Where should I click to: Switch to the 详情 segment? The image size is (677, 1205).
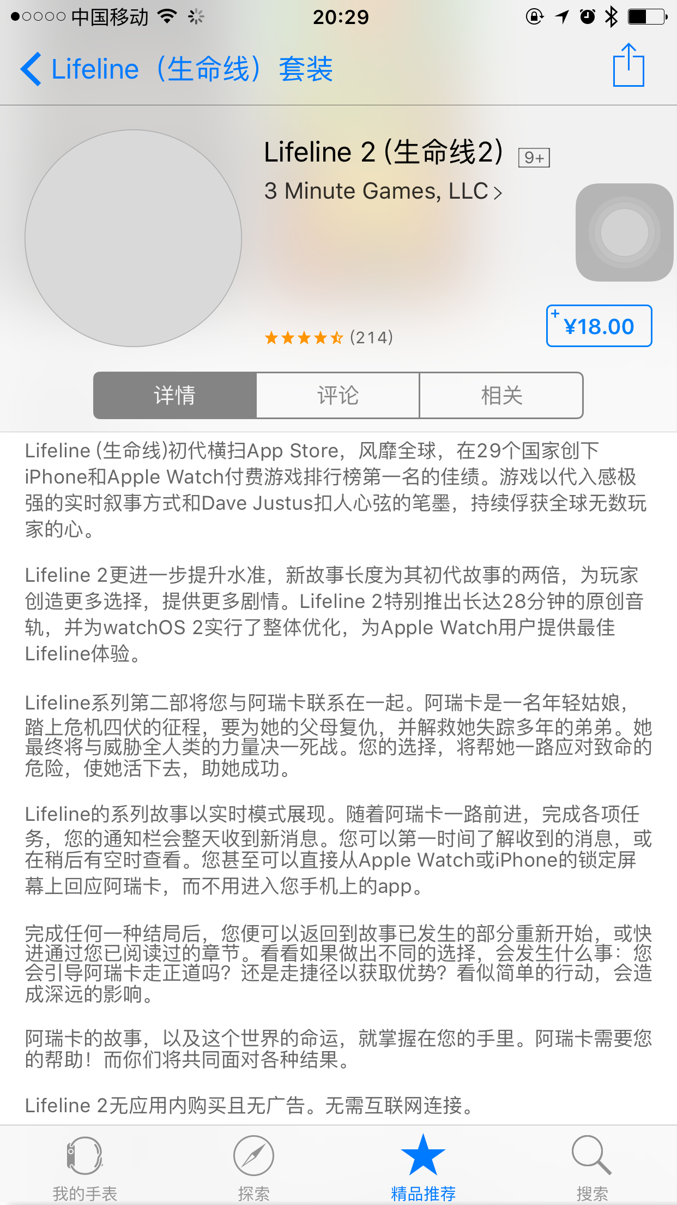click(174, 396)
